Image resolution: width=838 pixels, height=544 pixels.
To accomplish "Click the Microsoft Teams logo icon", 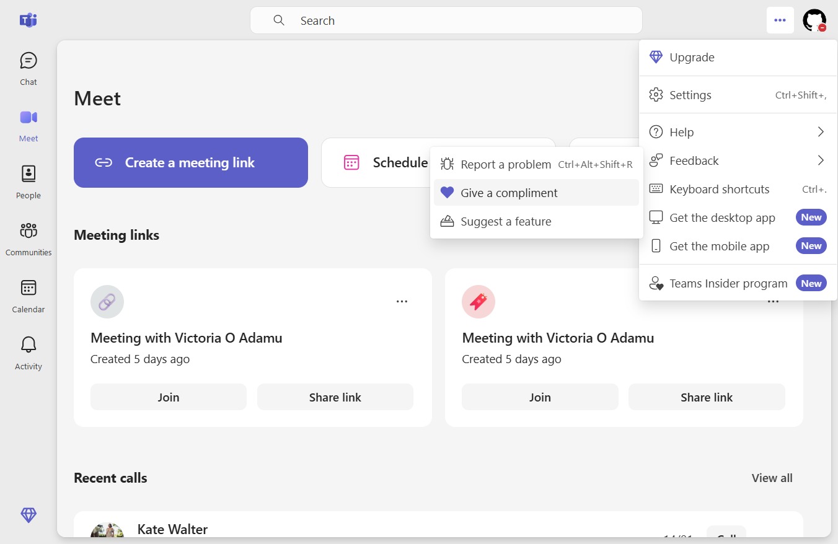I will 29,20.
